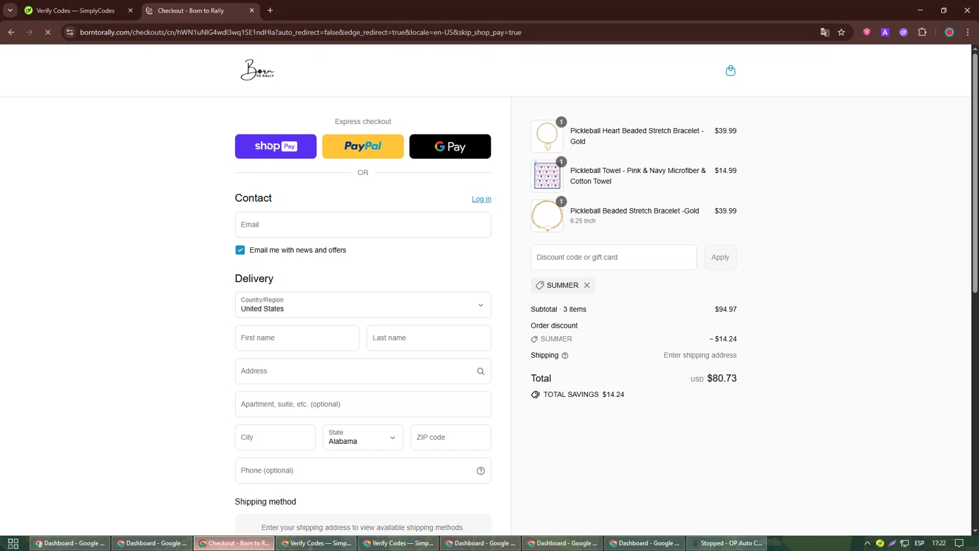Viewport: 979px width, 551px height.
Task: Click the Shipping info question icon
Action: point(565,356)
